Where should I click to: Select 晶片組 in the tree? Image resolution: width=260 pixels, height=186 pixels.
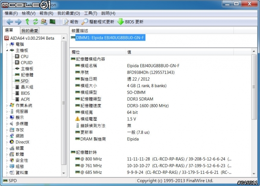pyautogui.click(x=27, y=87)
